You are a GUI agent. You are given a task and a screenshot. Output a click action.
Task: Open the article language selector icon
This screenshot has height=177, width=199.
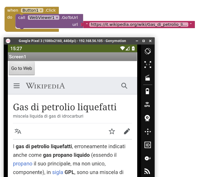click(18, 131)
